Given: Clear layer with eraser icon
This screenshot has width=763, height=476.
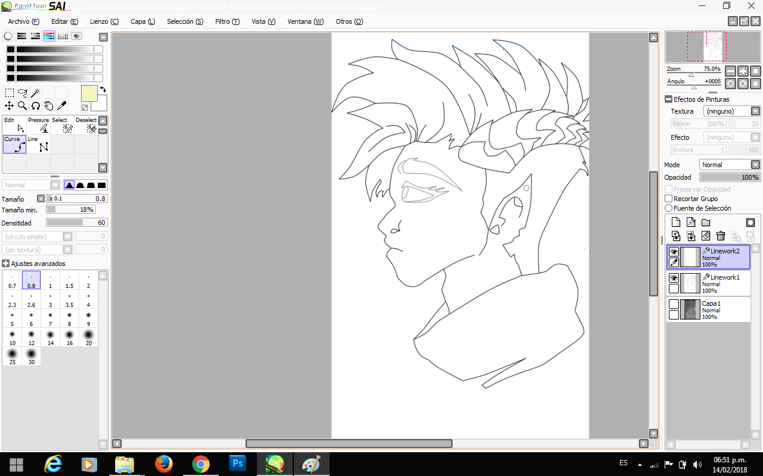Looking at the screenshot, I should tap(706, 236).
